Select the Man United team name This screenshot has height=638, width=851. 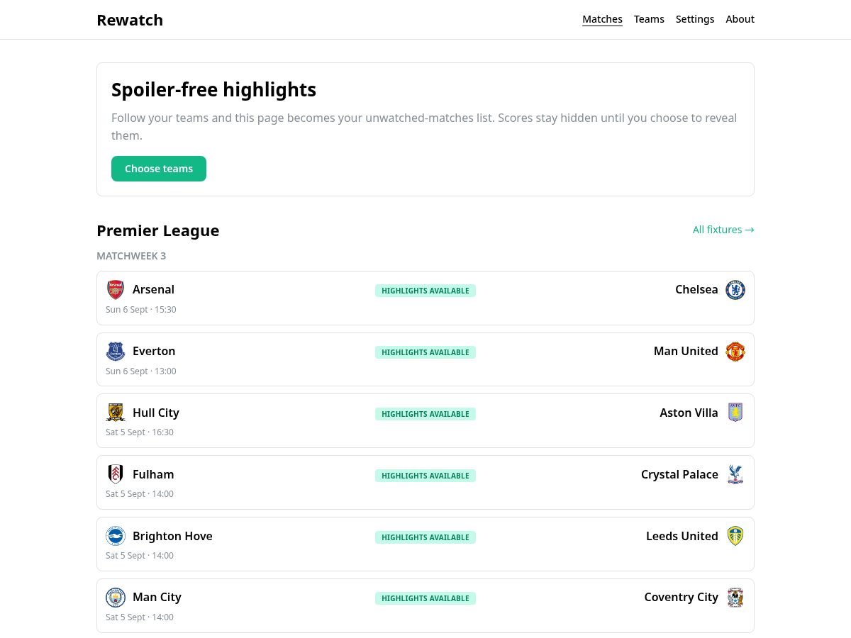click(x=686, y=351)
